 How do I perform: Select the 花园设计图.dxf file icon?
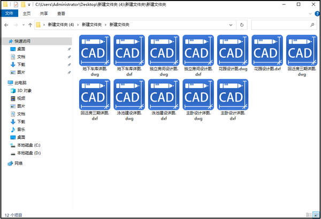click(x=267, y=50)
